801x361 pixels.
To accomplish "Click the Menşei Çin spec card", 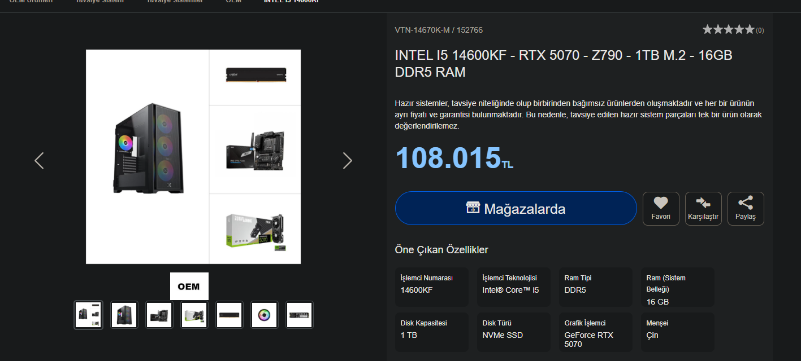I will pos(678,332).
